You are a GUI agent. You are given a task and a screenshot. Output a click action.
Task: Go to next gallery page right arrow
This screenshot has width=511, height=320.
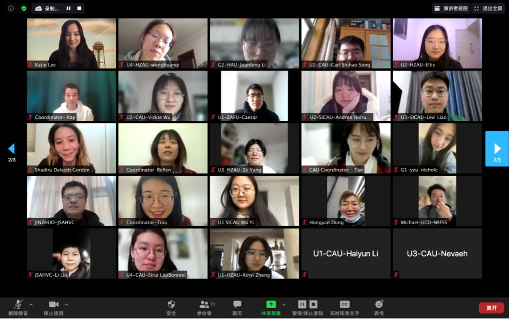tap(497, 149)
